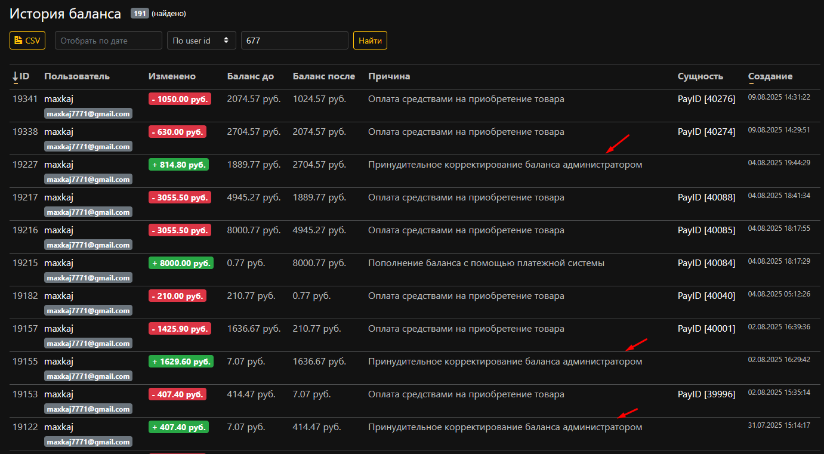Click the reason 'Пополнение баланса с помощью платежной системы'
The image size is (824, 454).
point(486,263)
